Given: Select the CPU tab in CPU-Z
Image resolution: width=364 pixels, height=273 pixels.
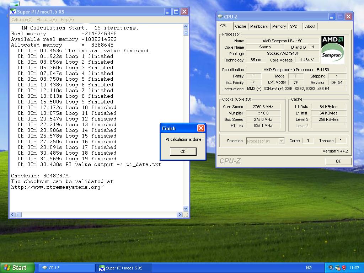Looking at the screenshot, I should point(224,26).
